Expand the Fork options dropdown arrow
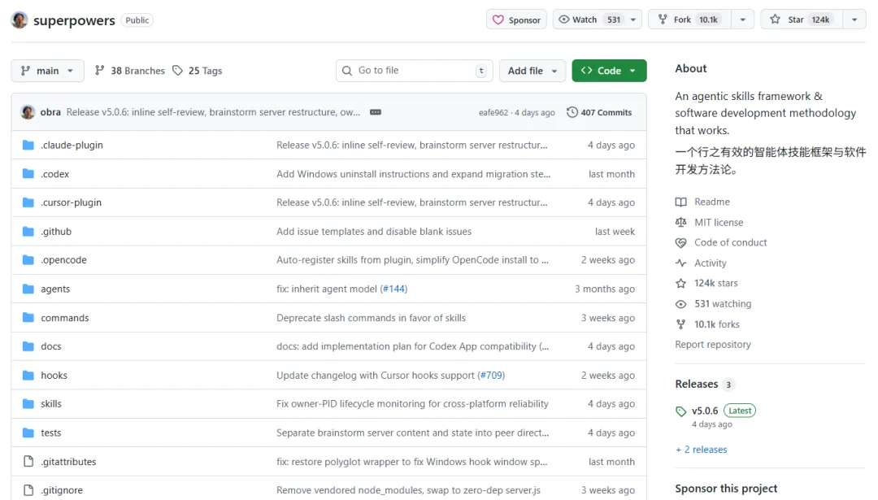This screenshot has width=878, height=500. 743,20
